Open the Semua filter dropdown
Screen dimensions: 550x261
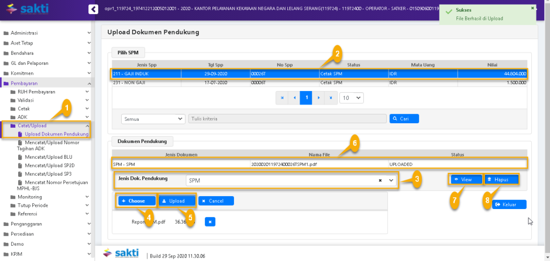(153, 119)
